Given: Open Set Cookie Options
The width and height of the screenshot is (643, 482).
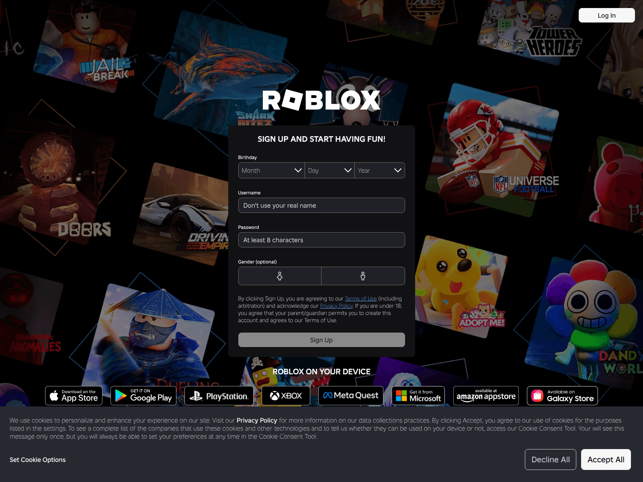Looking at the screenshot, I should coord(37,460).
